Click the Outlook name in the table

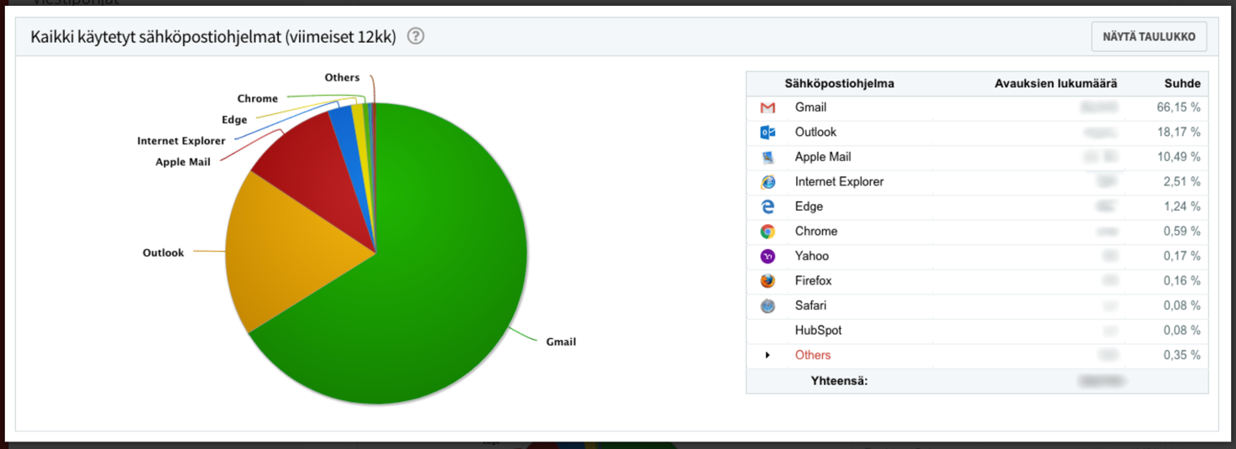click(816, 132)
